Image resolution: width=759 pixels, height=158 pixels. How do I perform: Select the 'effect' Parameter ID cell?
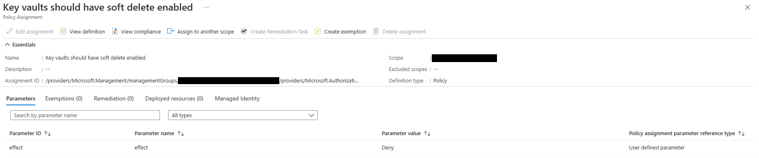pyautogui.click(x=16, y=147)
